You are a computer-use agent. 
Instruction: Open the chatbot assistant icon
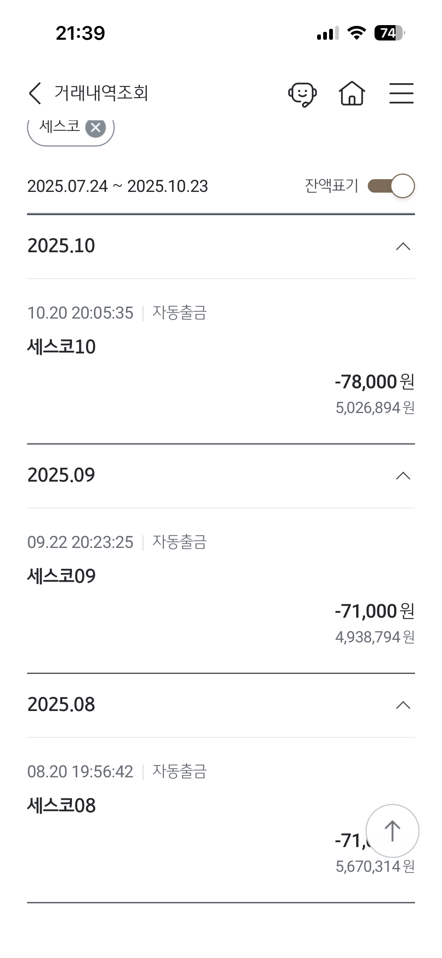coord(302,94)
